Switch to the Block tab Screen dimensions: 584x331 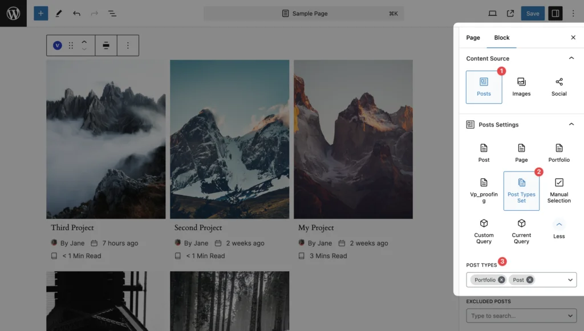[x=502, y=38]
